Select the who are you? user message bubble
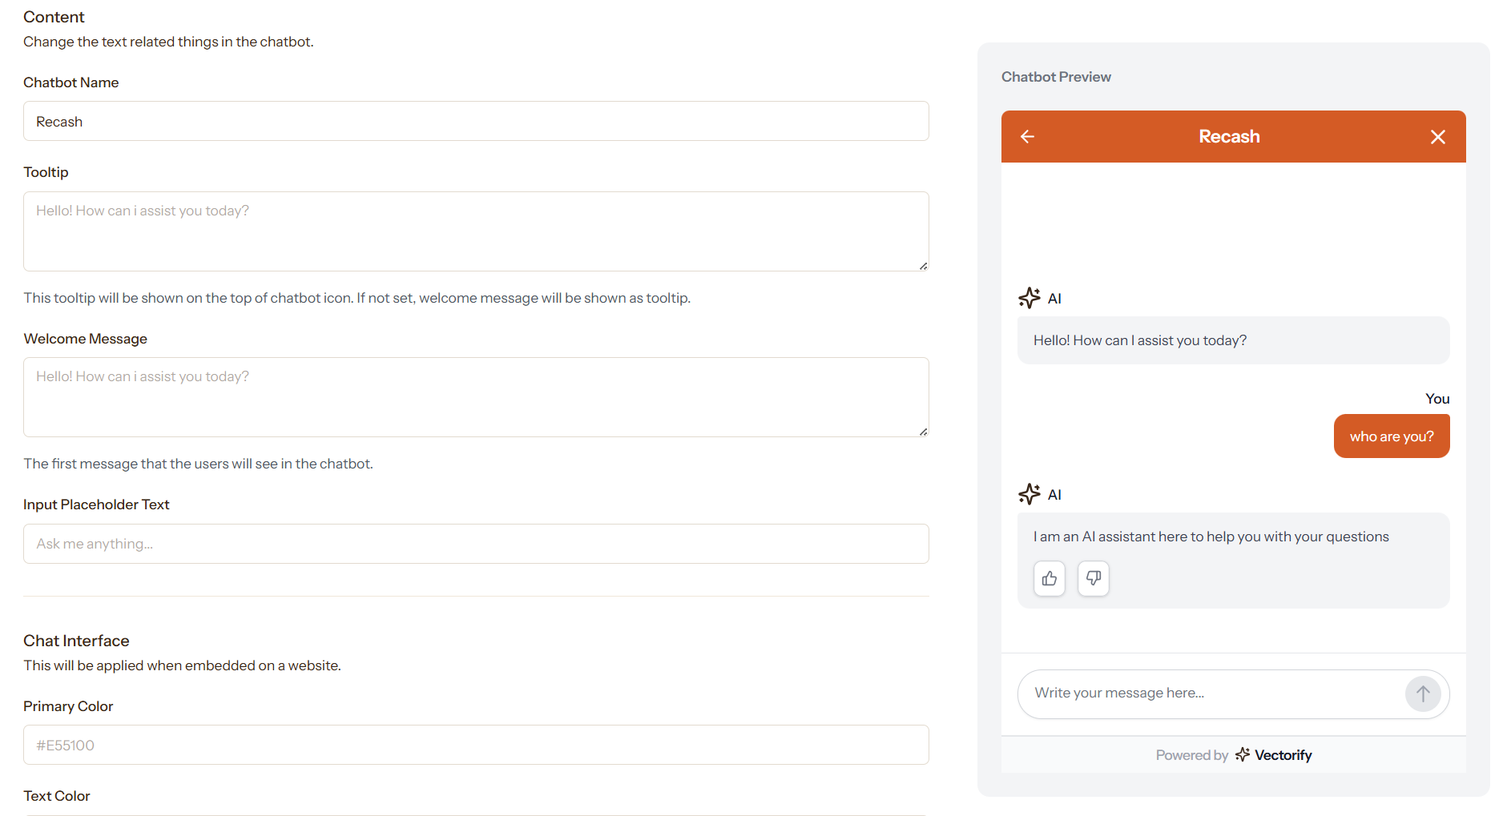The width and height of the screenshot is (1507, 816). [x=1392, y=436]
